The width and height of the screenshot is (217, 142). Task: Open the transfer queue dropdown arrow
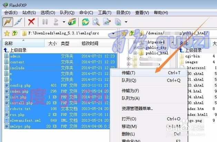pos(64,22)
